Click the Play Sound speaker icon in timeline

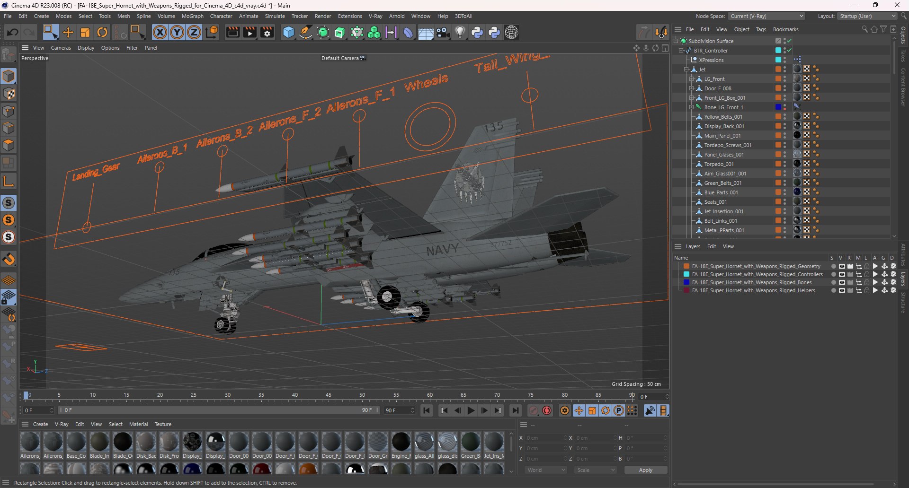click(650, 410)
